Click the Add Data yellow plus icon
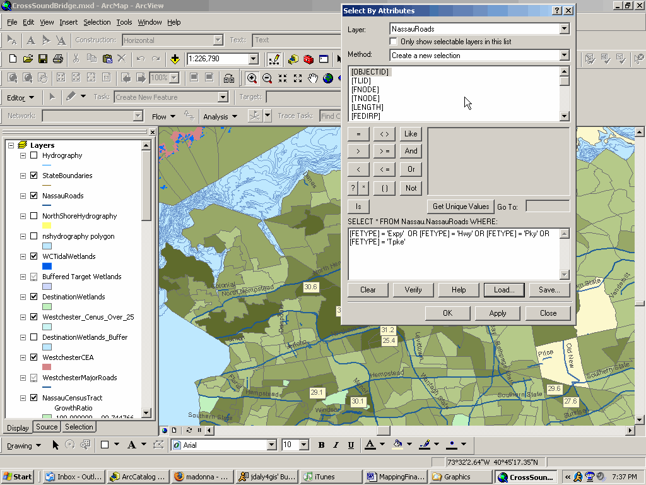The image size is (646, 485). [175, 59]
